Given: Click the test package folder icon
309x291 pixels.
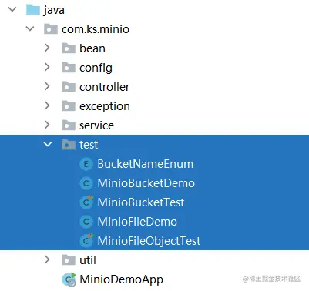Looking at the screenshot, I should click(69, 144).
